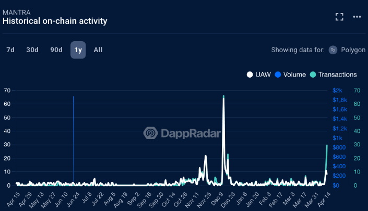Viewport: 368px width, 211px height.
Task: Toggle the Transactions series legend
Action: pyautogui.click(x=333, y=75)
